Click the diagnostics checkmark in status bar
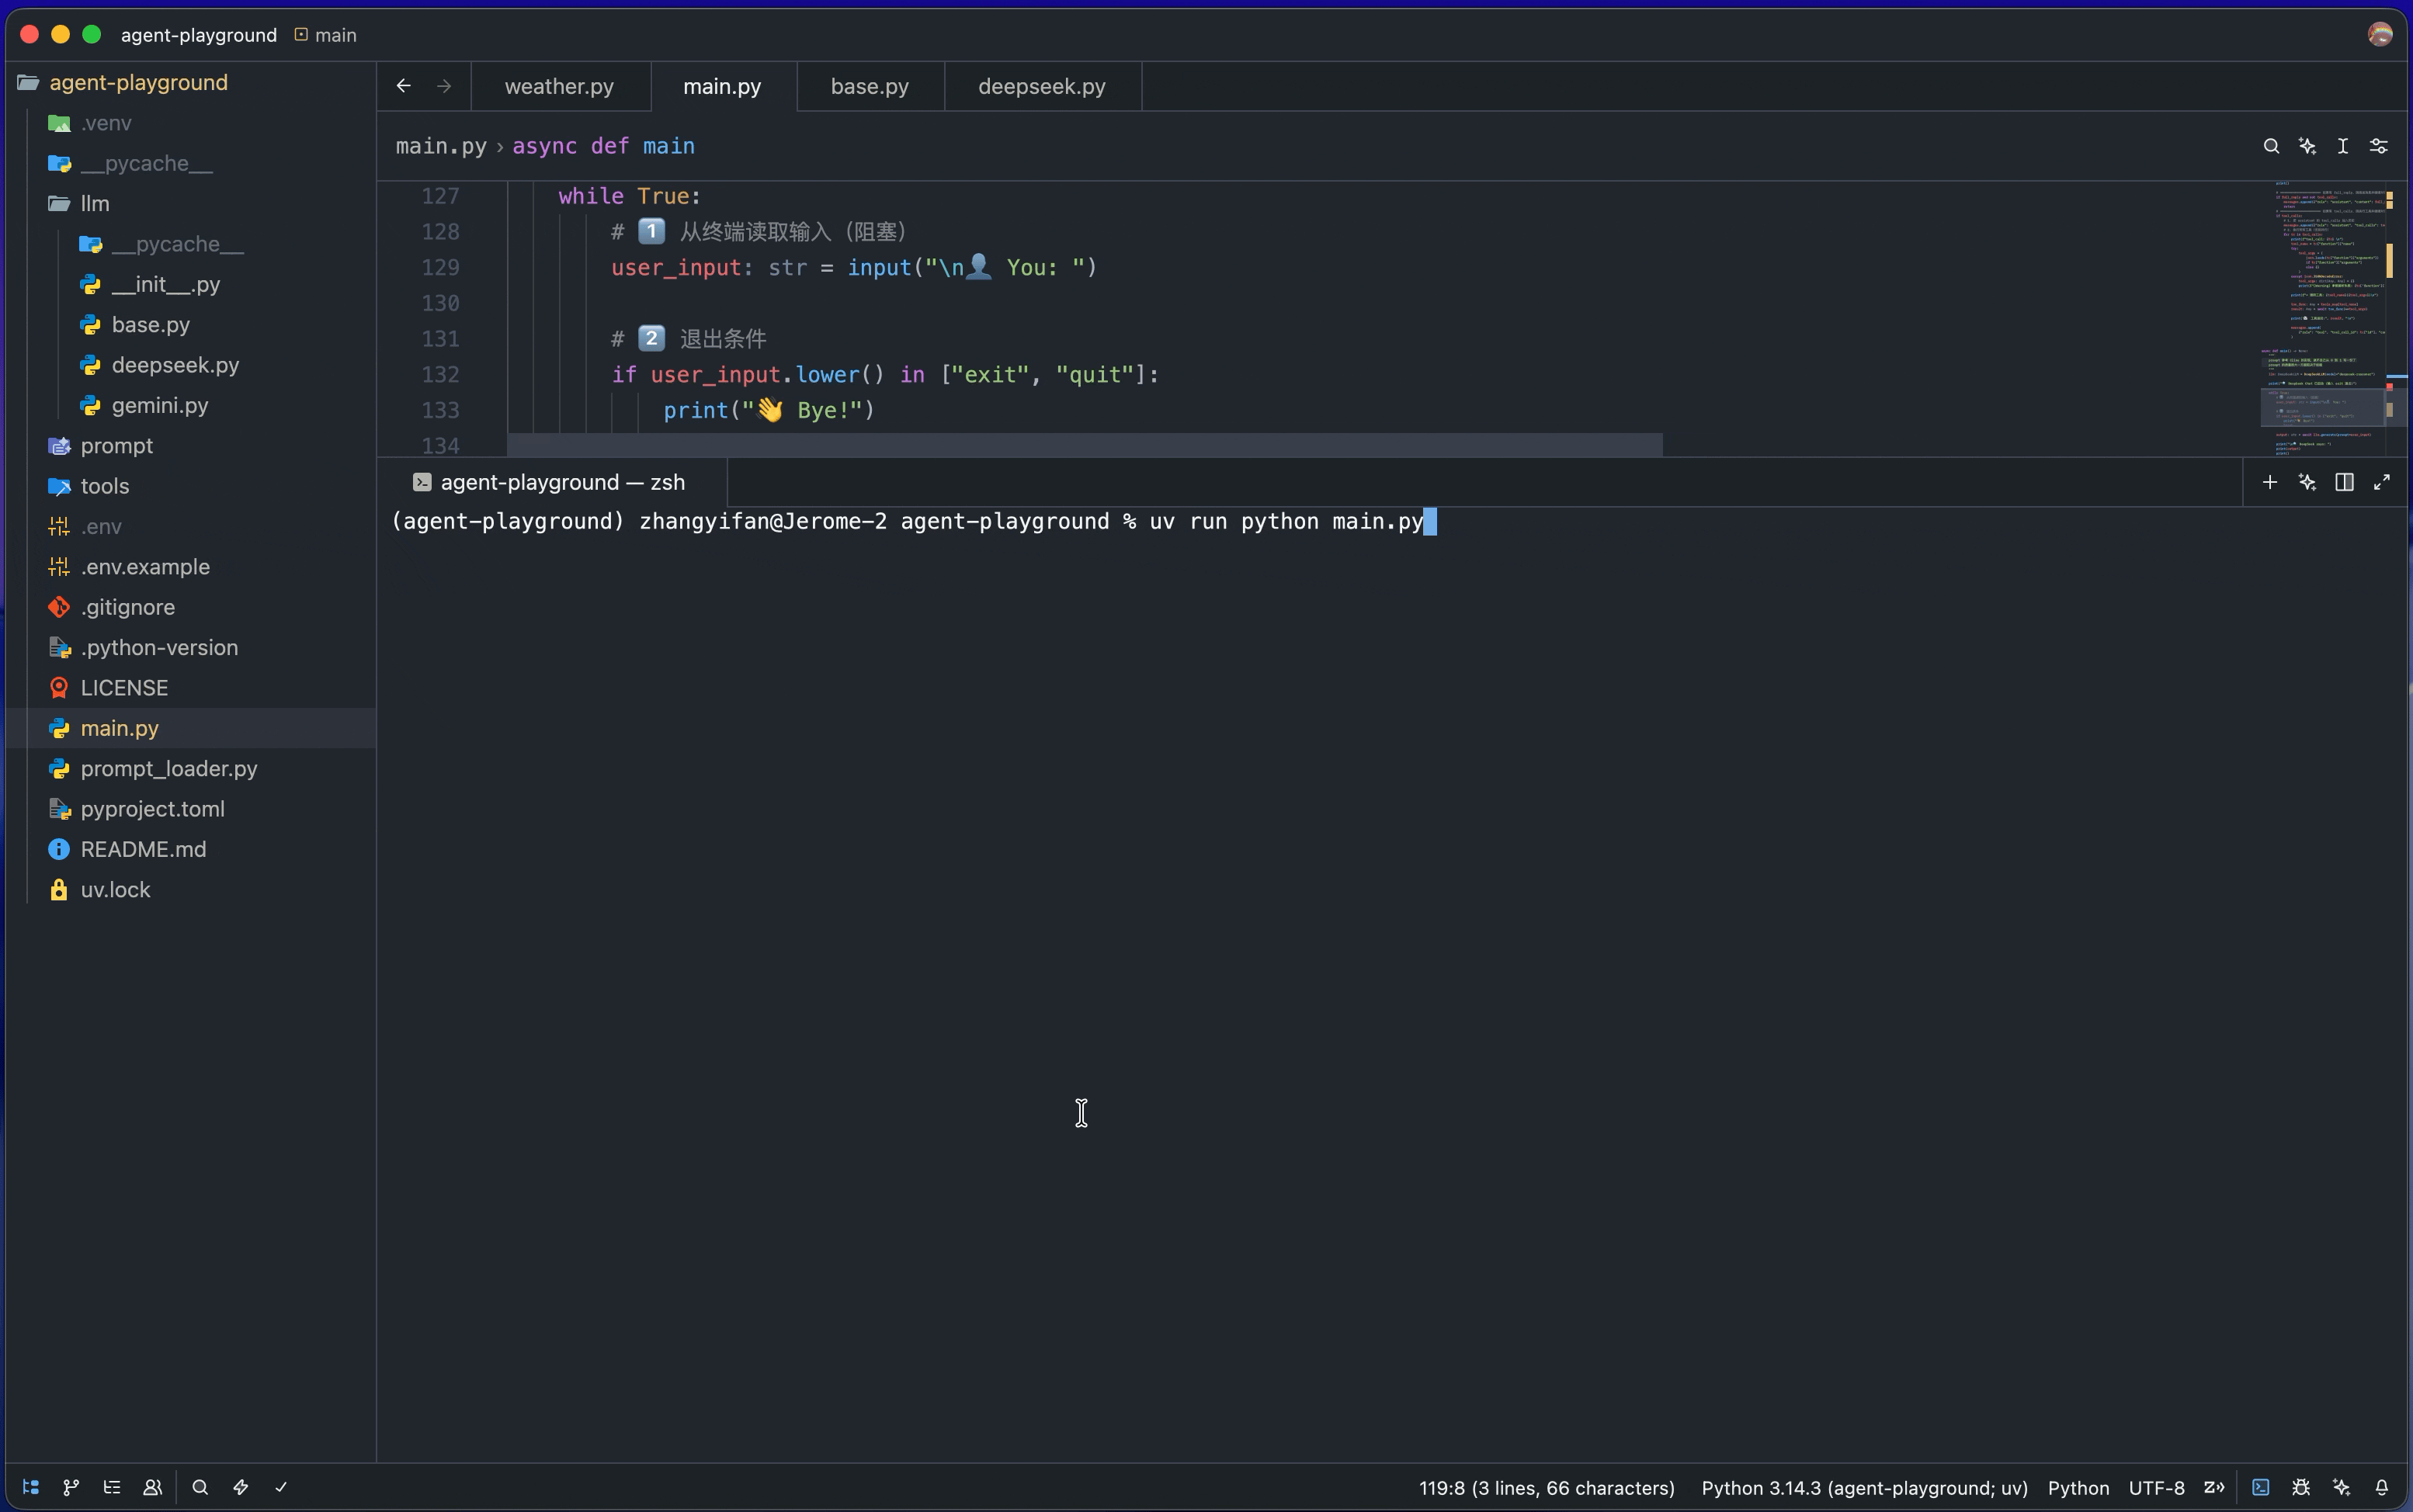This screenshot has height=1512, width=2413. pos(281,1487)
